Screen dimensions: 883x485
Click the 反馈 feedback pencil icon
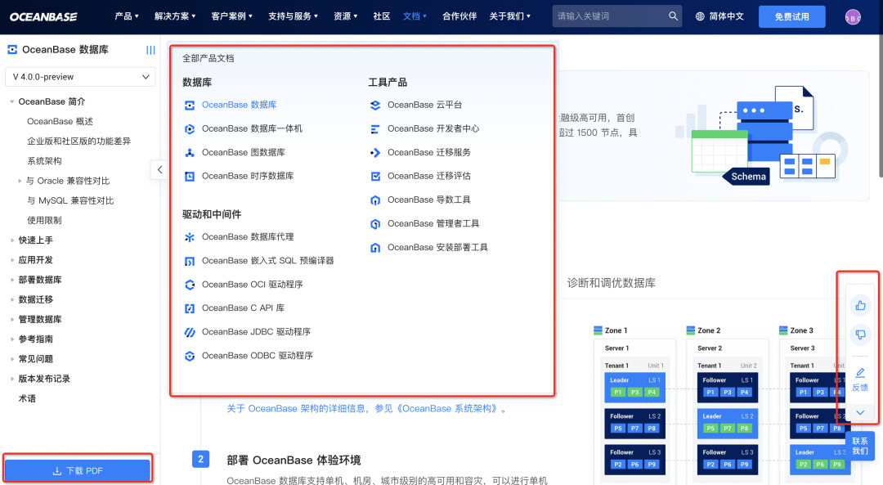tap(860, 373)
